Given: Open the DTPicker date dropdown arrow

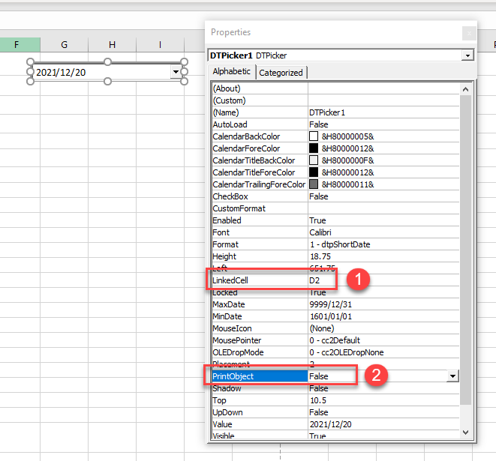Looking at the screenshot, I should 176,72.
